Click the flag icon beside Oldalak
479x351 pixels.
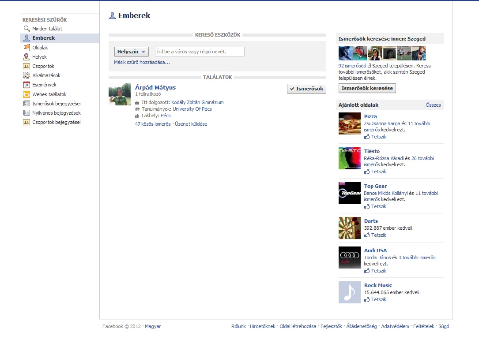pyautogui.click(x=26, y=47)
